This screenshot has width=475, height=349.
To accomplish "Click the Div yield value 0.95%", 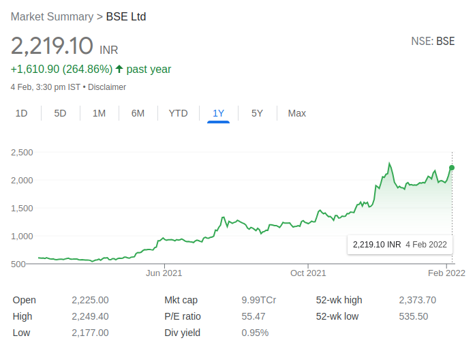I will pos(255,333).
